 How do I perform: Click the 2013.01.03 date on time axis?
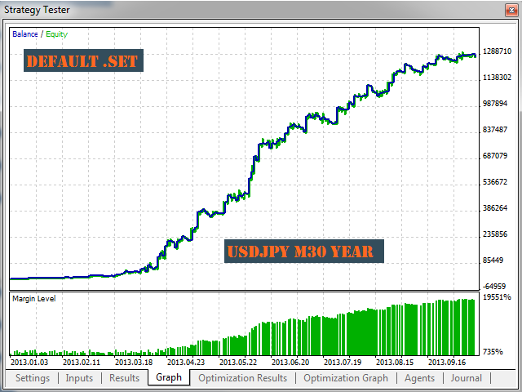coord(30,361)
